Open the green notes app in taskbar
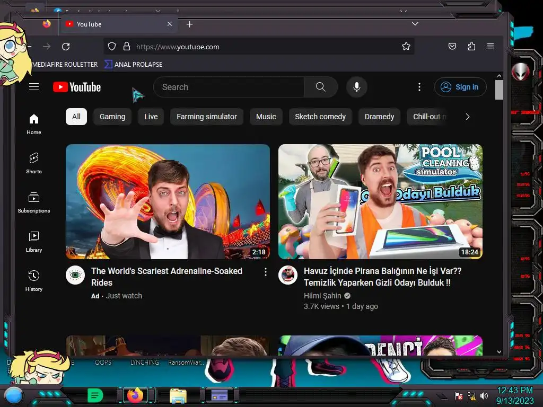Screen dimensions: 543x407 pos(95,395)
